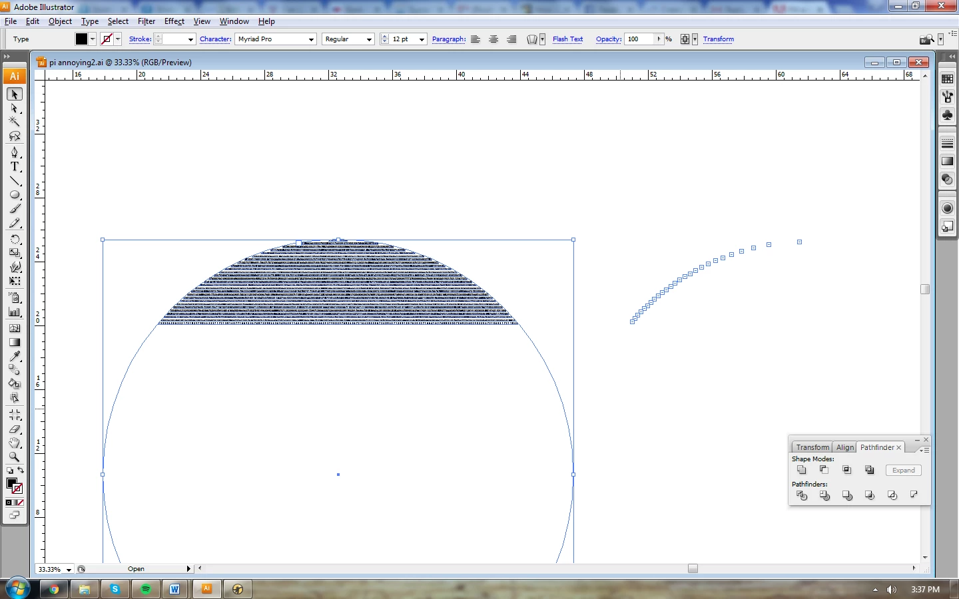Open the Window menu
Viewport: 959px width, 599px height.
234,21
